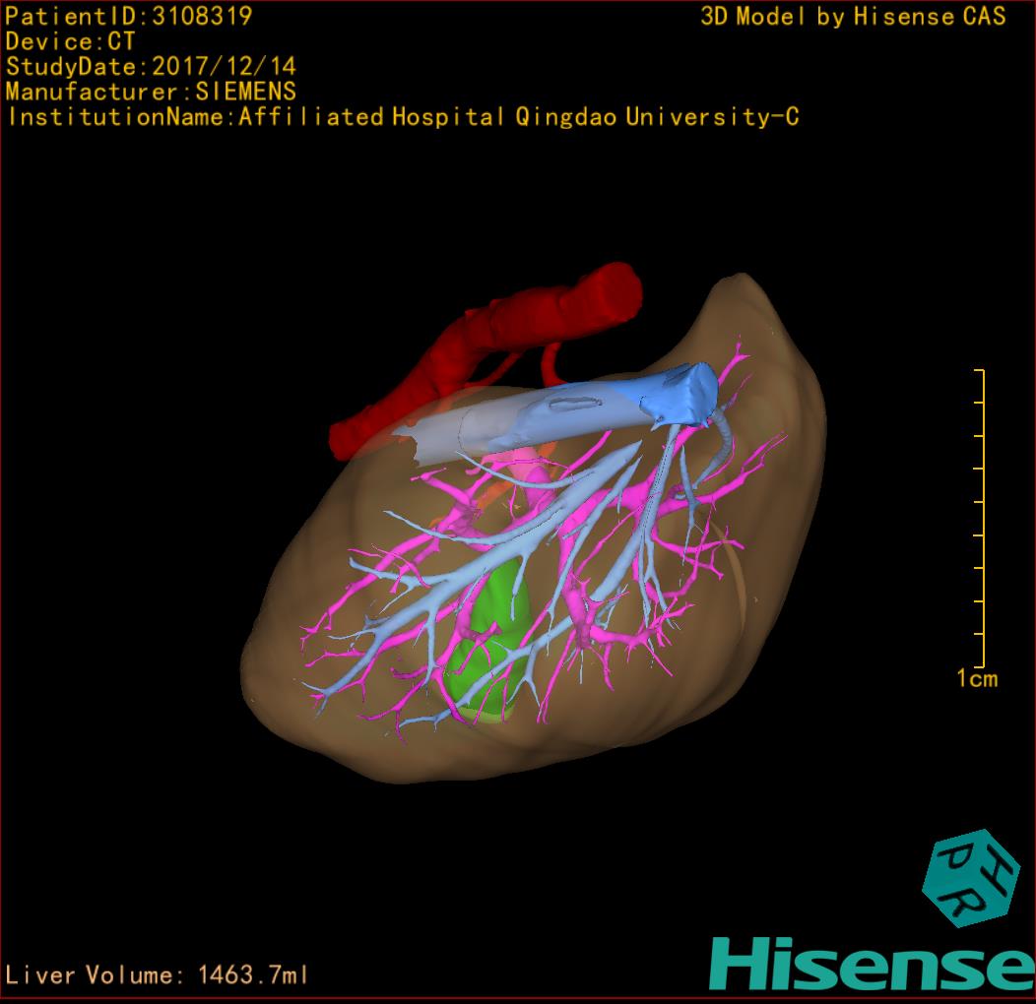Image resolution: width=1036 pixels, height=1004 pixels.
Task: Click the PatientID:3108319 text
Action: tap(128, 16)
